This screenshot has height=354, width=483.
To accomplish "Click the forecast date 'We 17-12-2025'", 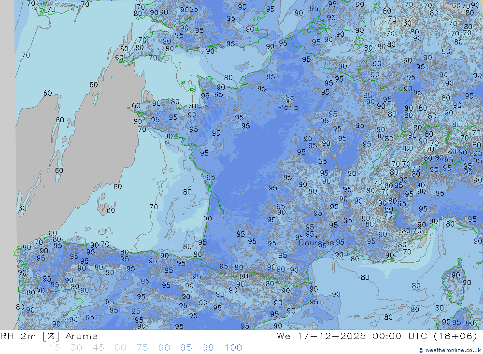I will point(321,336).
